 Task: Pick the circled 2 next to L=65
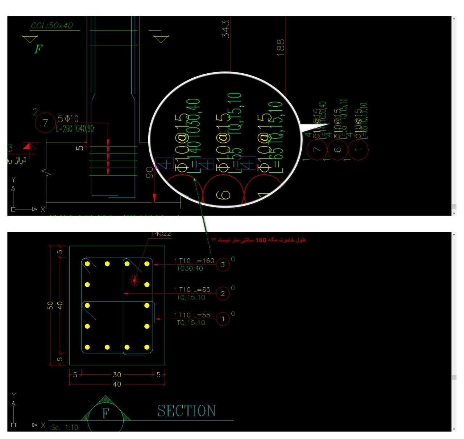(223, 294)
